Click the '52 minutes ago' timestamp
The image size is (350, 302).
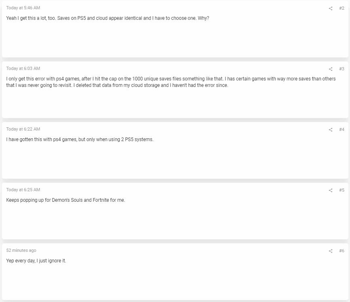[21, 250]
